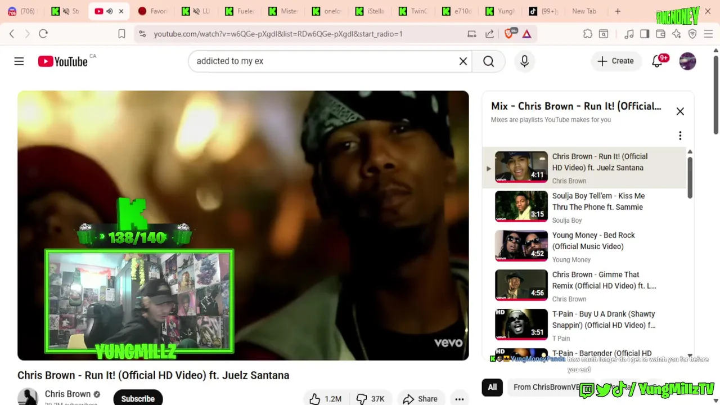The width and height of the screenshot is (720, 405).
Task: Subscribe to Chris Brown
Action: point(138,398)
